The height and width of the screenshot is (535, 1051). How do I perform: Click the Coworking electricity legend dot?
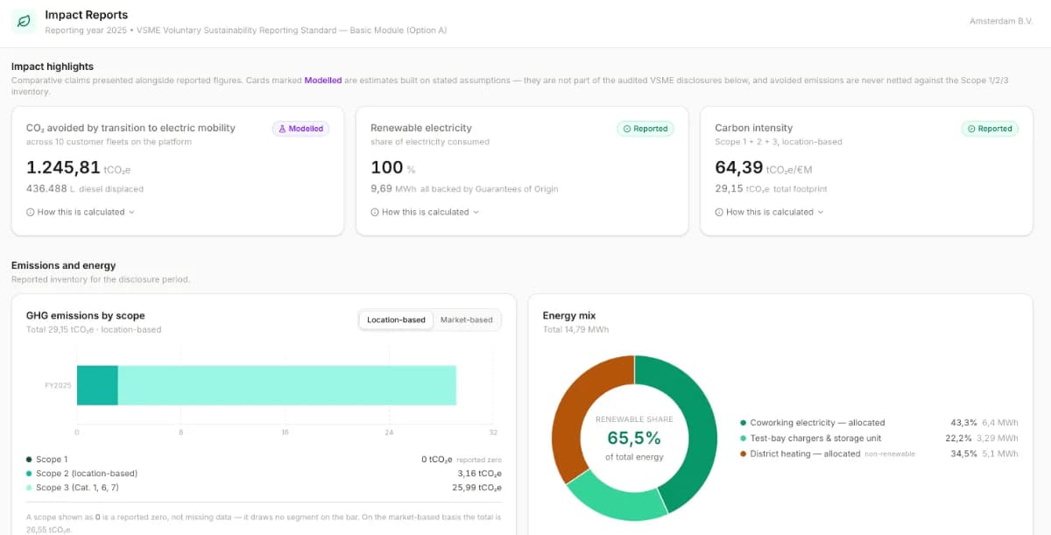point(743,422)
